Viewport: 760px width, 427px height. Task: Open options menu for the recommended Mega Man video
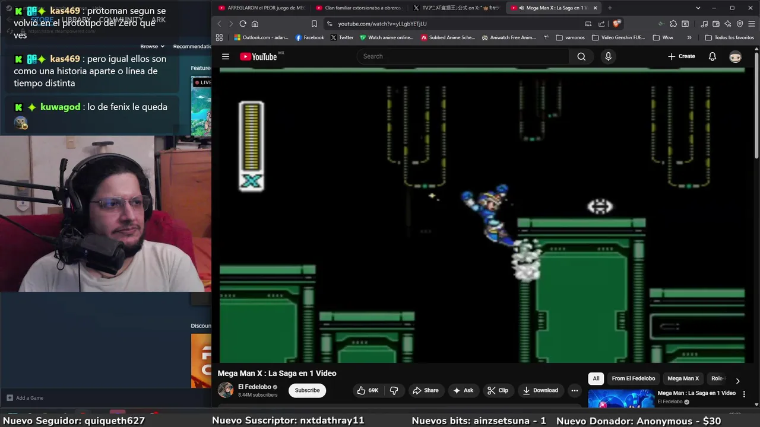744,394
